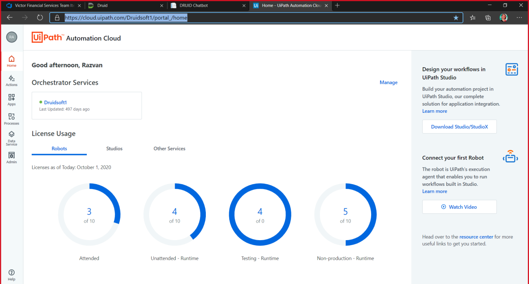Click 'Orchestrator Services' heading
Image resolution: width=529 pixels, height=284 pixels.
(65, 83)
